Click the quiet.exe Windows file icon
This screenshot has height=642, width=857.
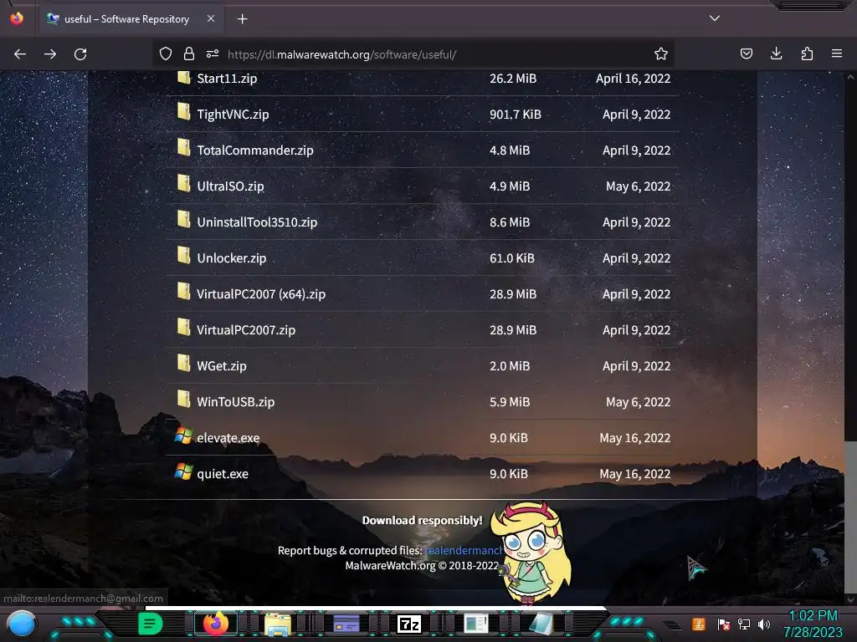click(183, 471)
